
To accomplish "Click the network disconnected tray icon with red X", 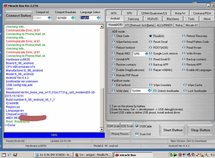I will [189, 155].
